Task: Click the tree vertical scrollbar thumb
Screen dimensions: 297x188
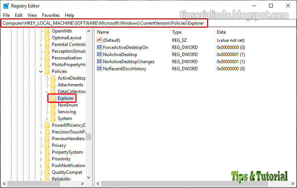Action: (88, 137)
